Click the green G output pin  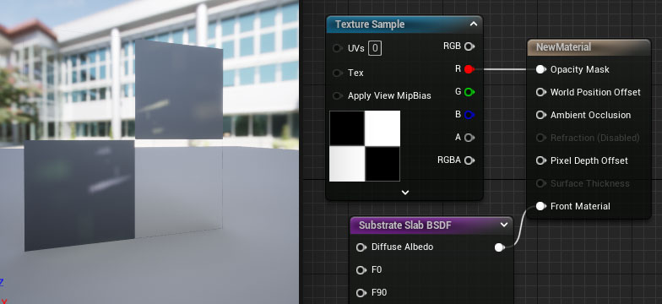[x=469, y=92]
